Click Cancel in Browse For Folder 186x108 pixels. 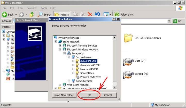pos(108,95)
